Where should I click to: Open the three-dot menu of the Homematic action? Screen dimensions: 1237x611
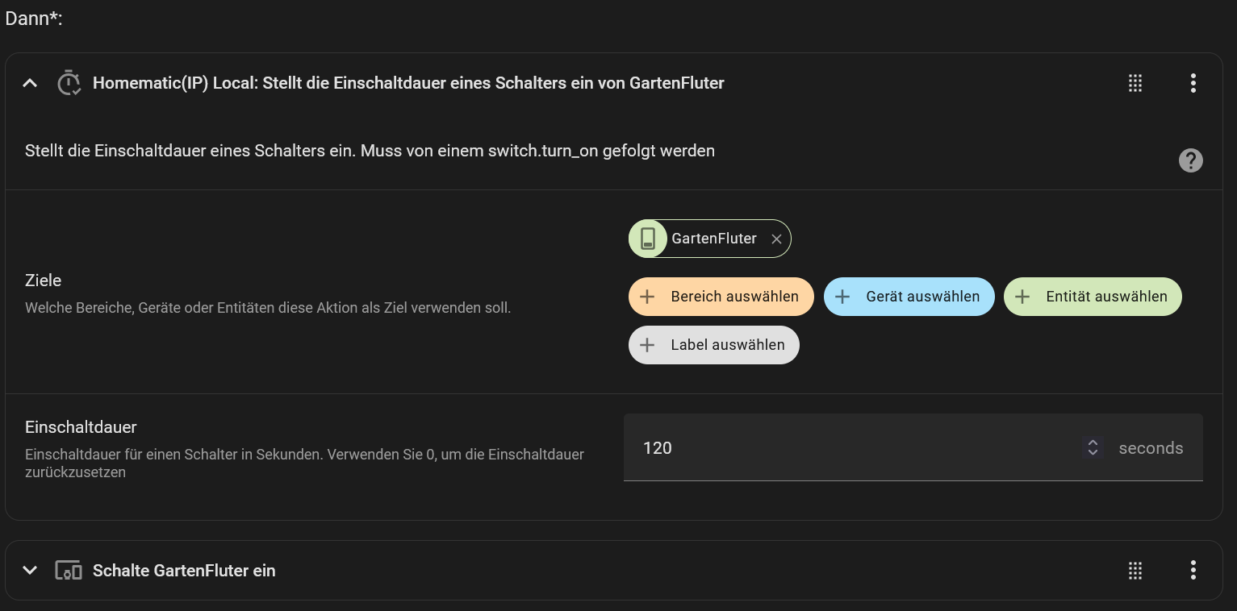(x=1193, y=83)
